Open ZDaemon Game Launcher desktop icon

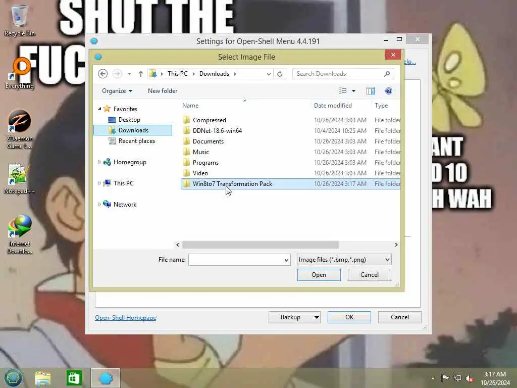[x=19, y=129]
